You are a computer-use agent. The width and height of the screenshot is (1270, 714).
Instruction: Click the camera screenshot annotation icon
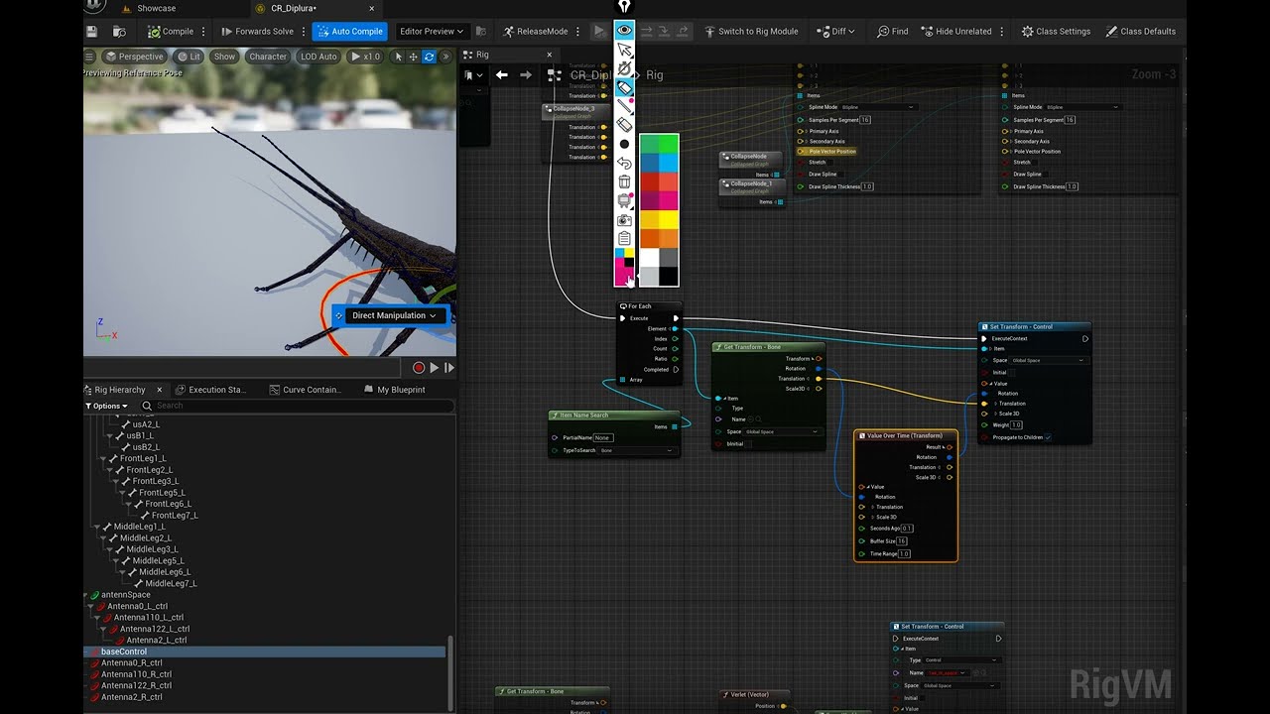[x=624, y=219]
